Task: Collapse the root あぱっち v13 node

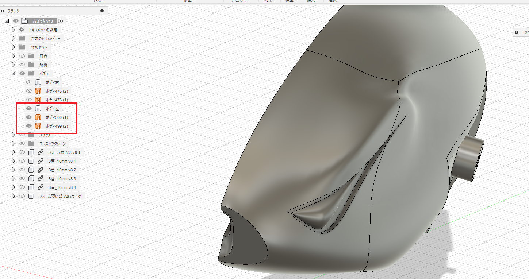Action: 7,21
